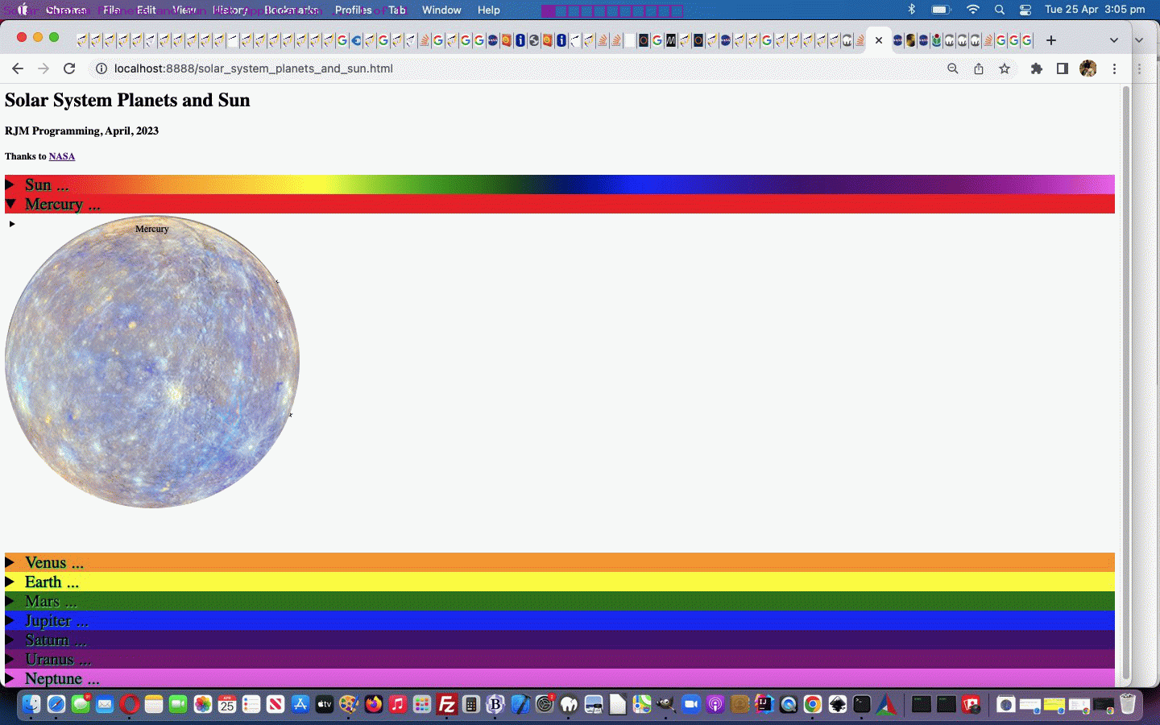Reload the solar system page

click(69, 68)
